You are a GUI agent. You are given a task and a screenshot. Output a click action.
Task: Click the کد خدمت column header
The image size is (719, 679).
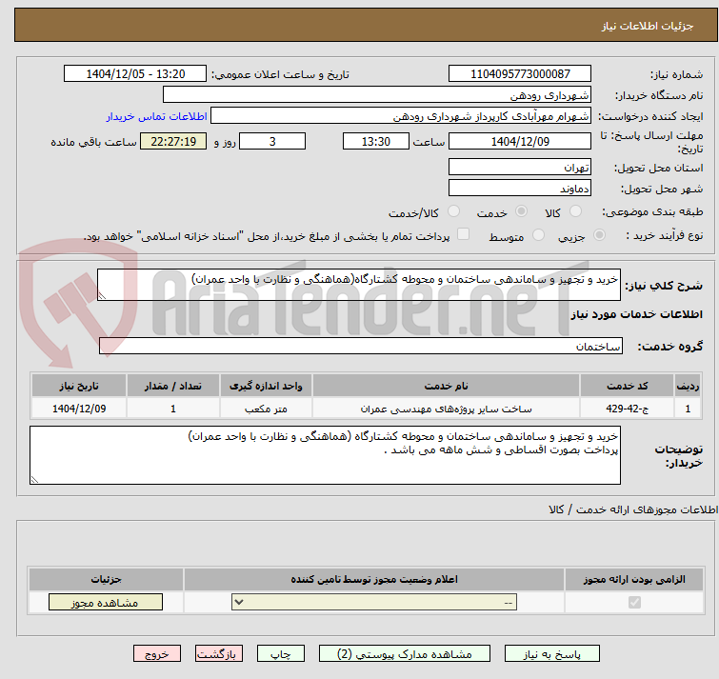tap(627, 386)
